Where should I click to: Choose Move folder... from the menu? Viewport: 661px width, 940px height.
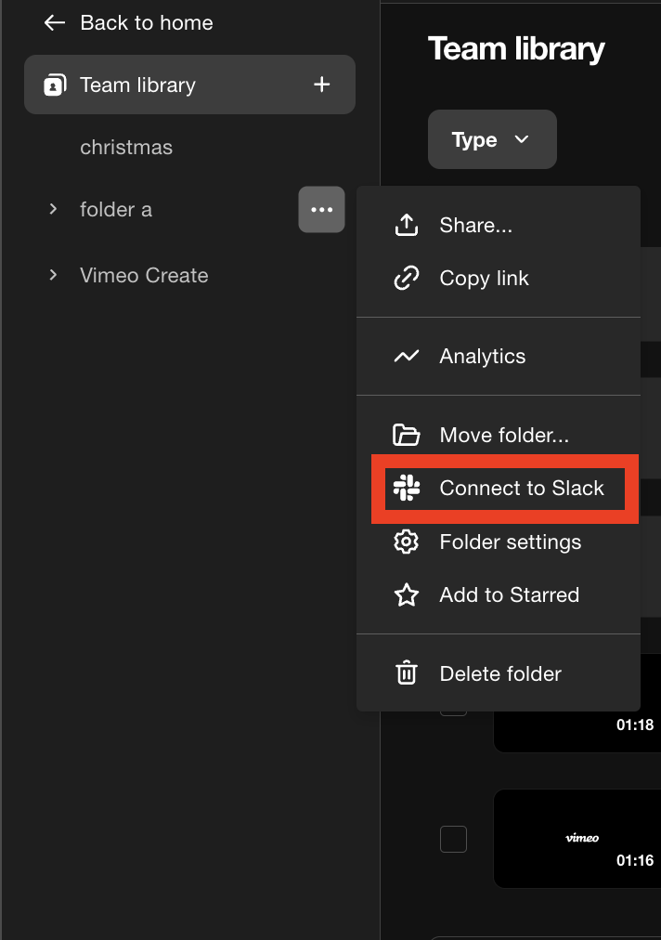[x=503, y=435]
